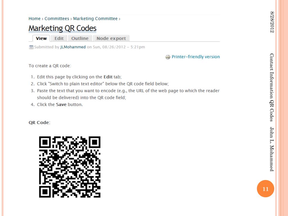This screenshot has width=288, height=216.
Task: Open the Outline tab
Action: (x=80, y=38)
